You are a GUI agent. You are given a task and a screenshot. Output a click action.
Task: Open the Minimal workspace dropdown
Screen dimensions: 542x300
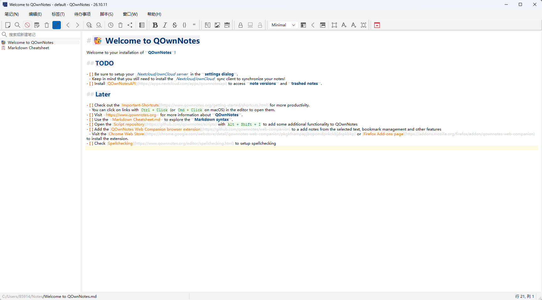tap(284, 25)
